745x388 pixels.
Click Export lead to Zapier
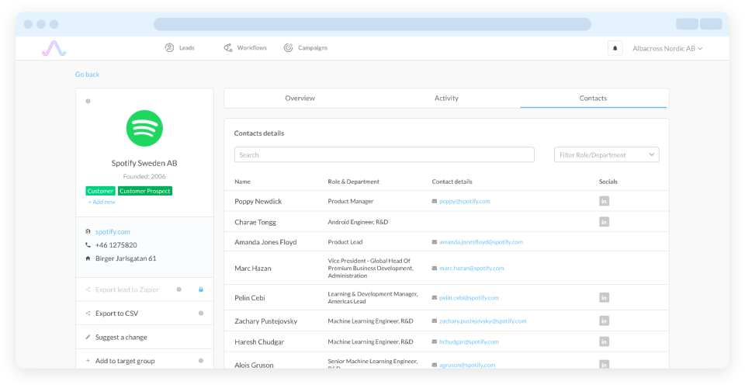[126, 289]
